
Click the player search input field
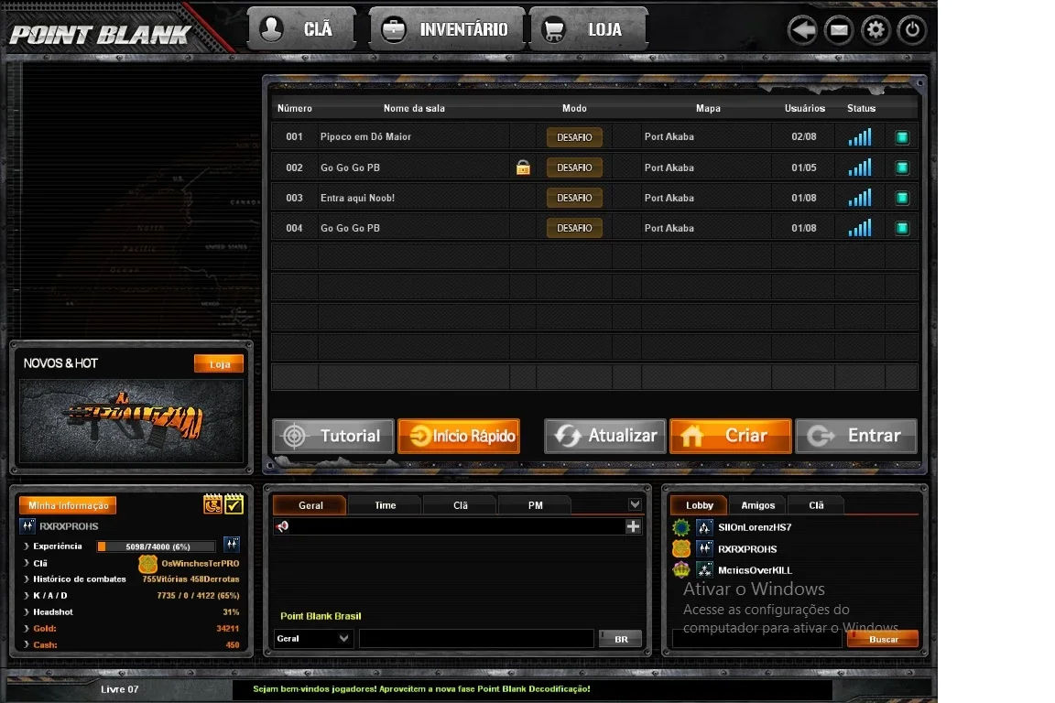(757, 639)
